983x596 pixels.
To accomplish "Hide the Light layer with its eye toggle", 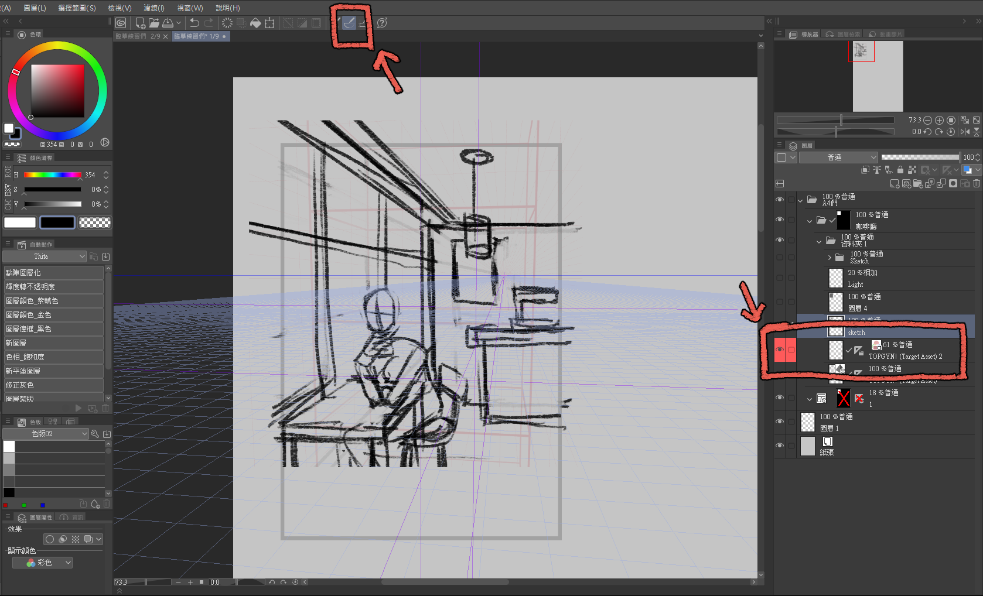I will point(780,278).
